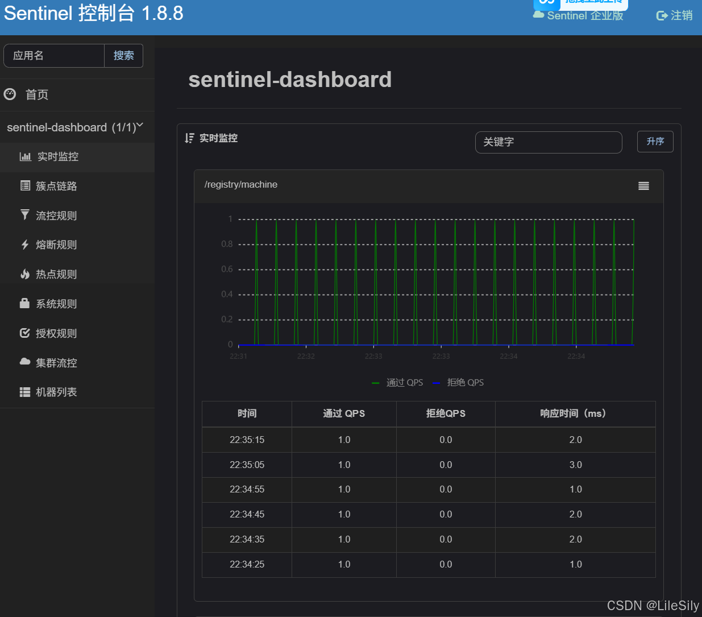Click the 升序 sort order button
Viewport: 702px width, 617px height.
(x=655, y=142)
